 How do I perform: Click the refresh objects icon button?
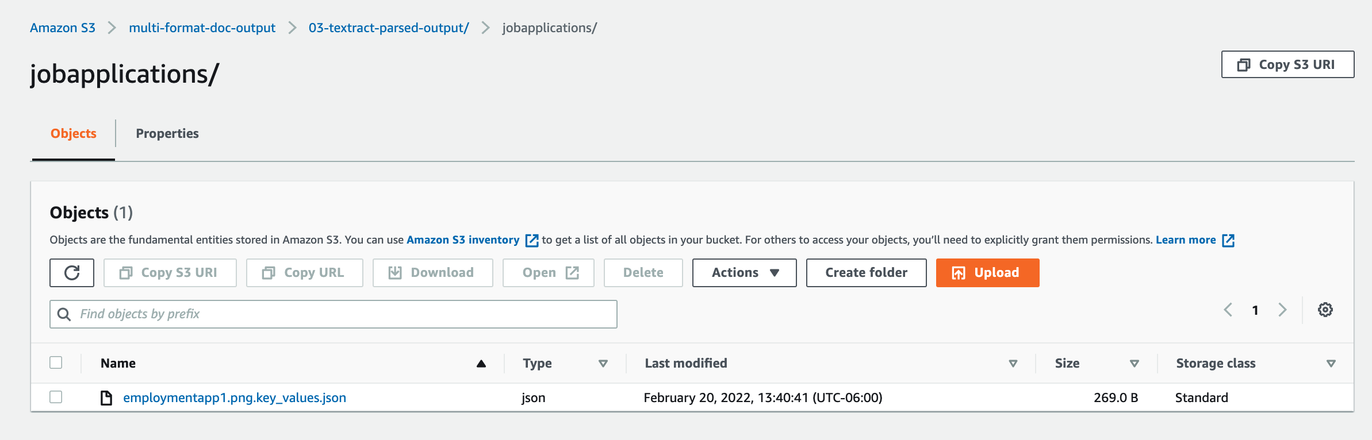[72, 273]
